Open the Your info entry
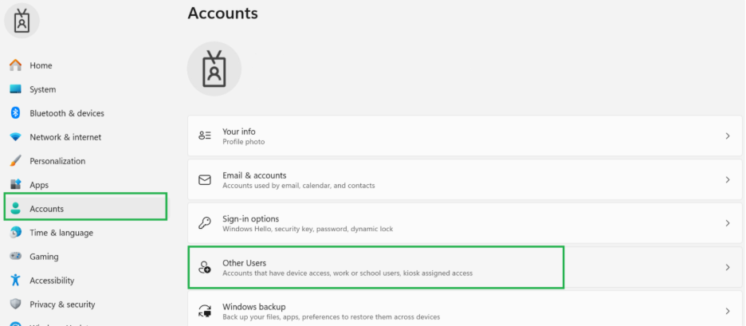The image size is (746, 326). click(465, 136)
